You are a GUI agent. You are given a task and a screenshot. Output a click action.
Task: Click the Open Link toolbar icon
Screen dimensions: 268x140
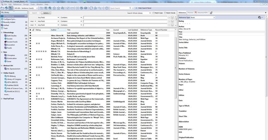68,8
